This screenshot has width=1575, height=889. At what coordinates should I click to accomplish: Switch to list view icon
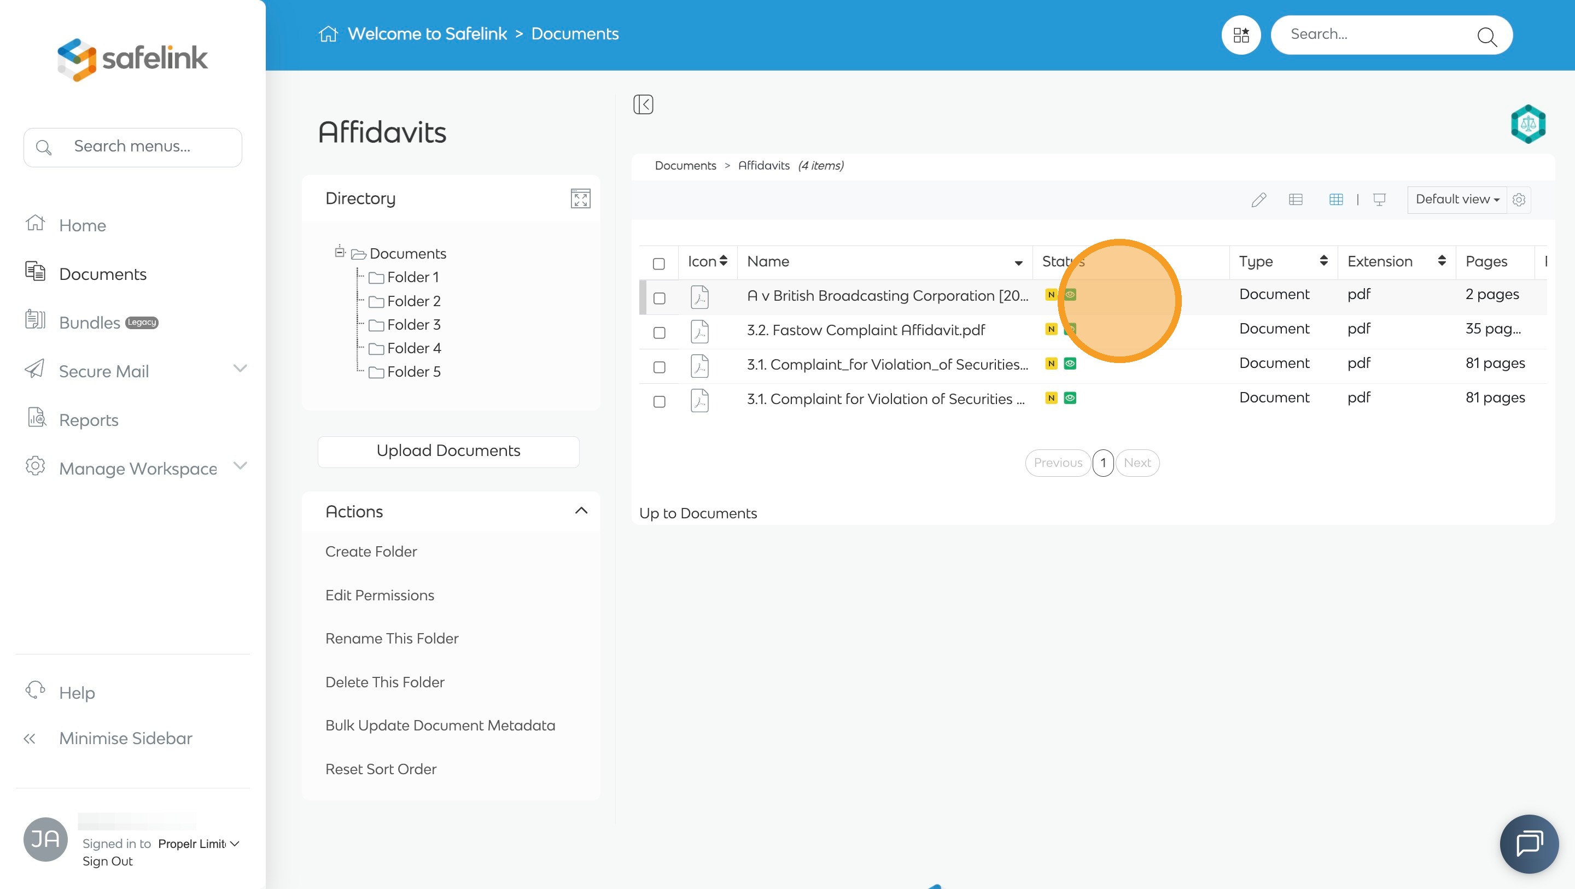pos(1296,200)
